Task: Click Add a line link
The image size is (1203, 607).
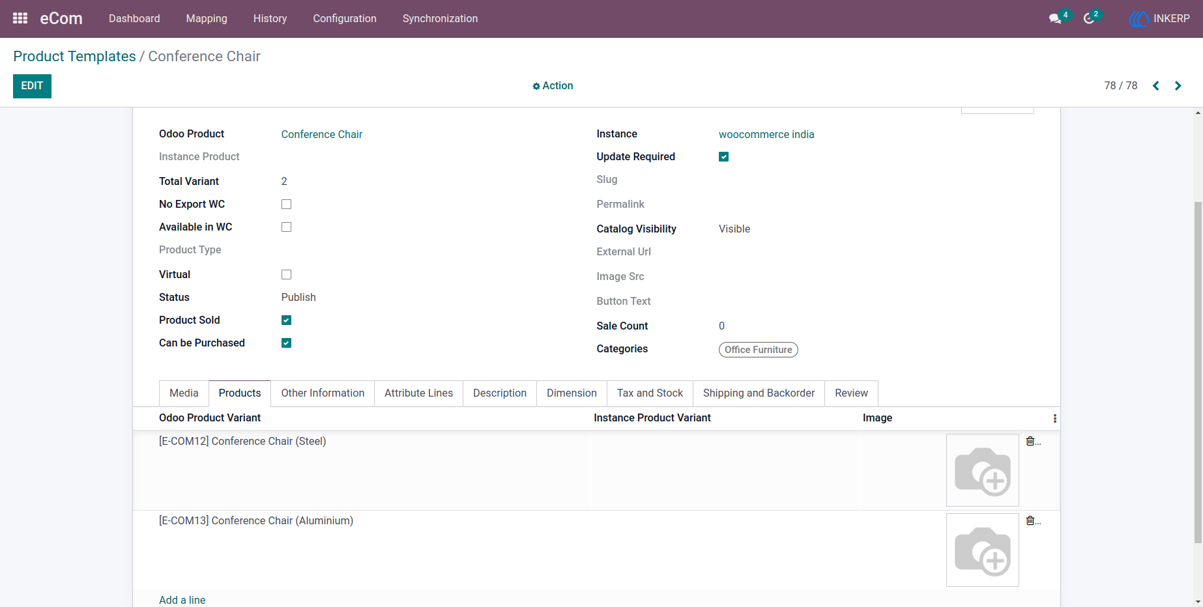Action: [x=182, y=600]
